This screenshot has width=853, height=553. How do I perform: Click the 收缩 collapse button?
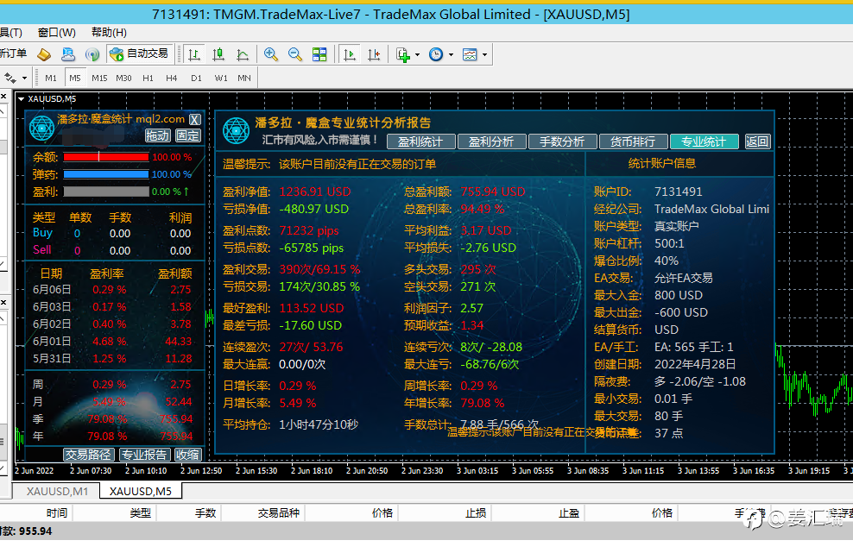(187, 455)
